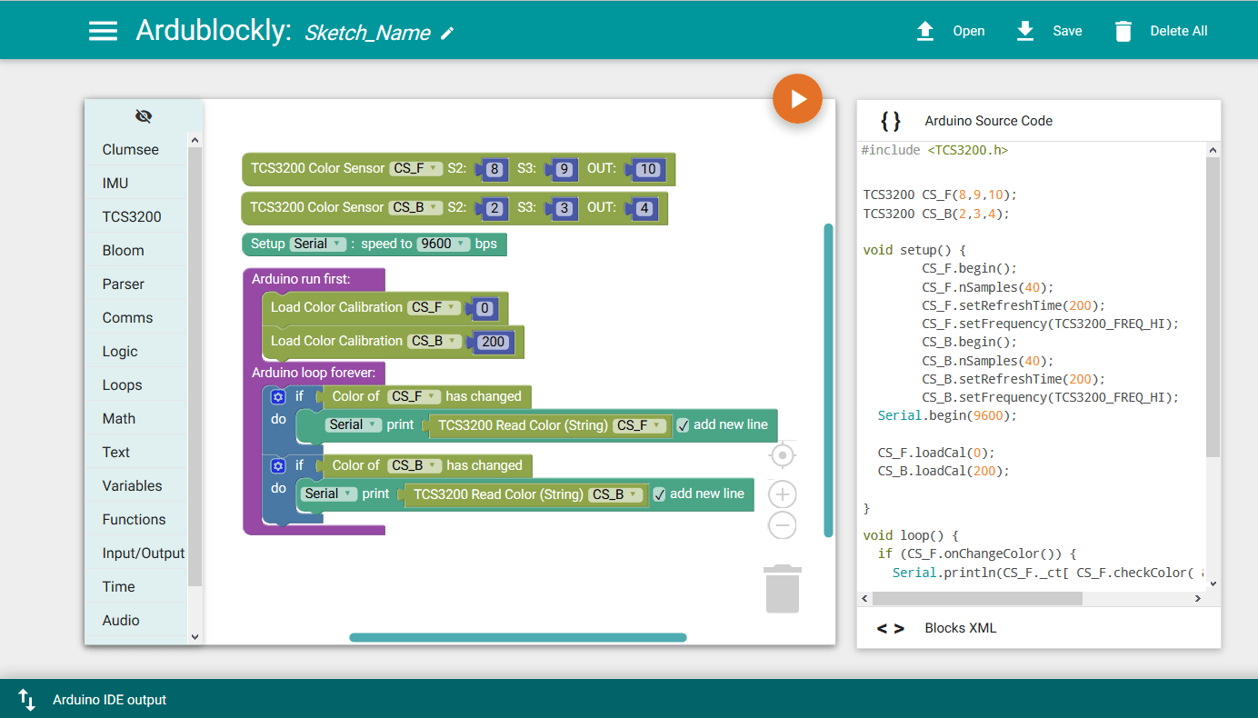Open the Loops toolbox category
Viewport: 1258px width, 718px height.
point(122,384)
